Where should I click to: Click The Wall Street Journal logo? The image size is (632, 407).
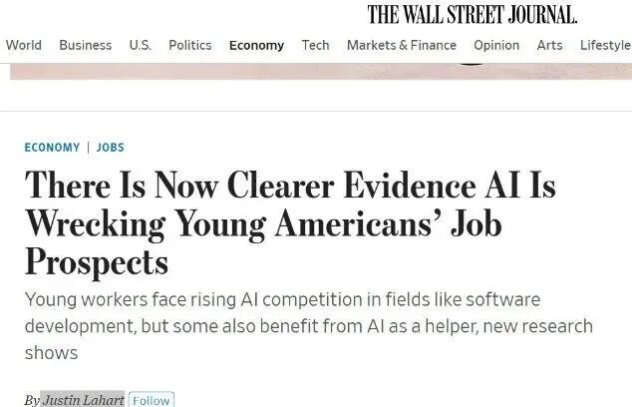473,14
